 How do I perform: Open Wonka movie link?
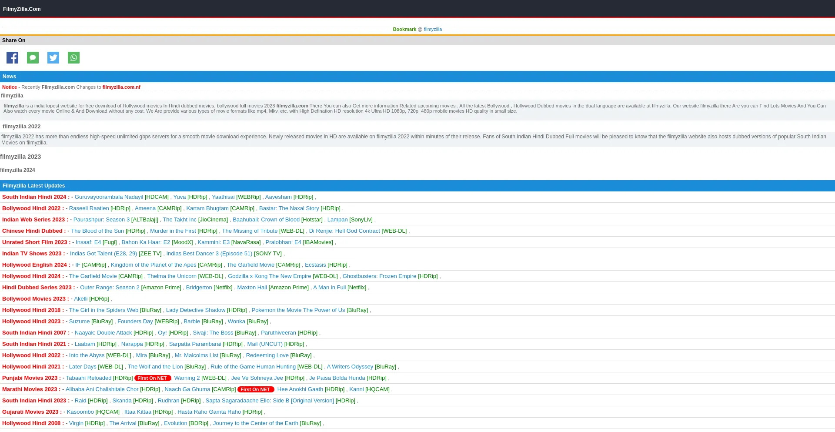click(x=237, y=321)
